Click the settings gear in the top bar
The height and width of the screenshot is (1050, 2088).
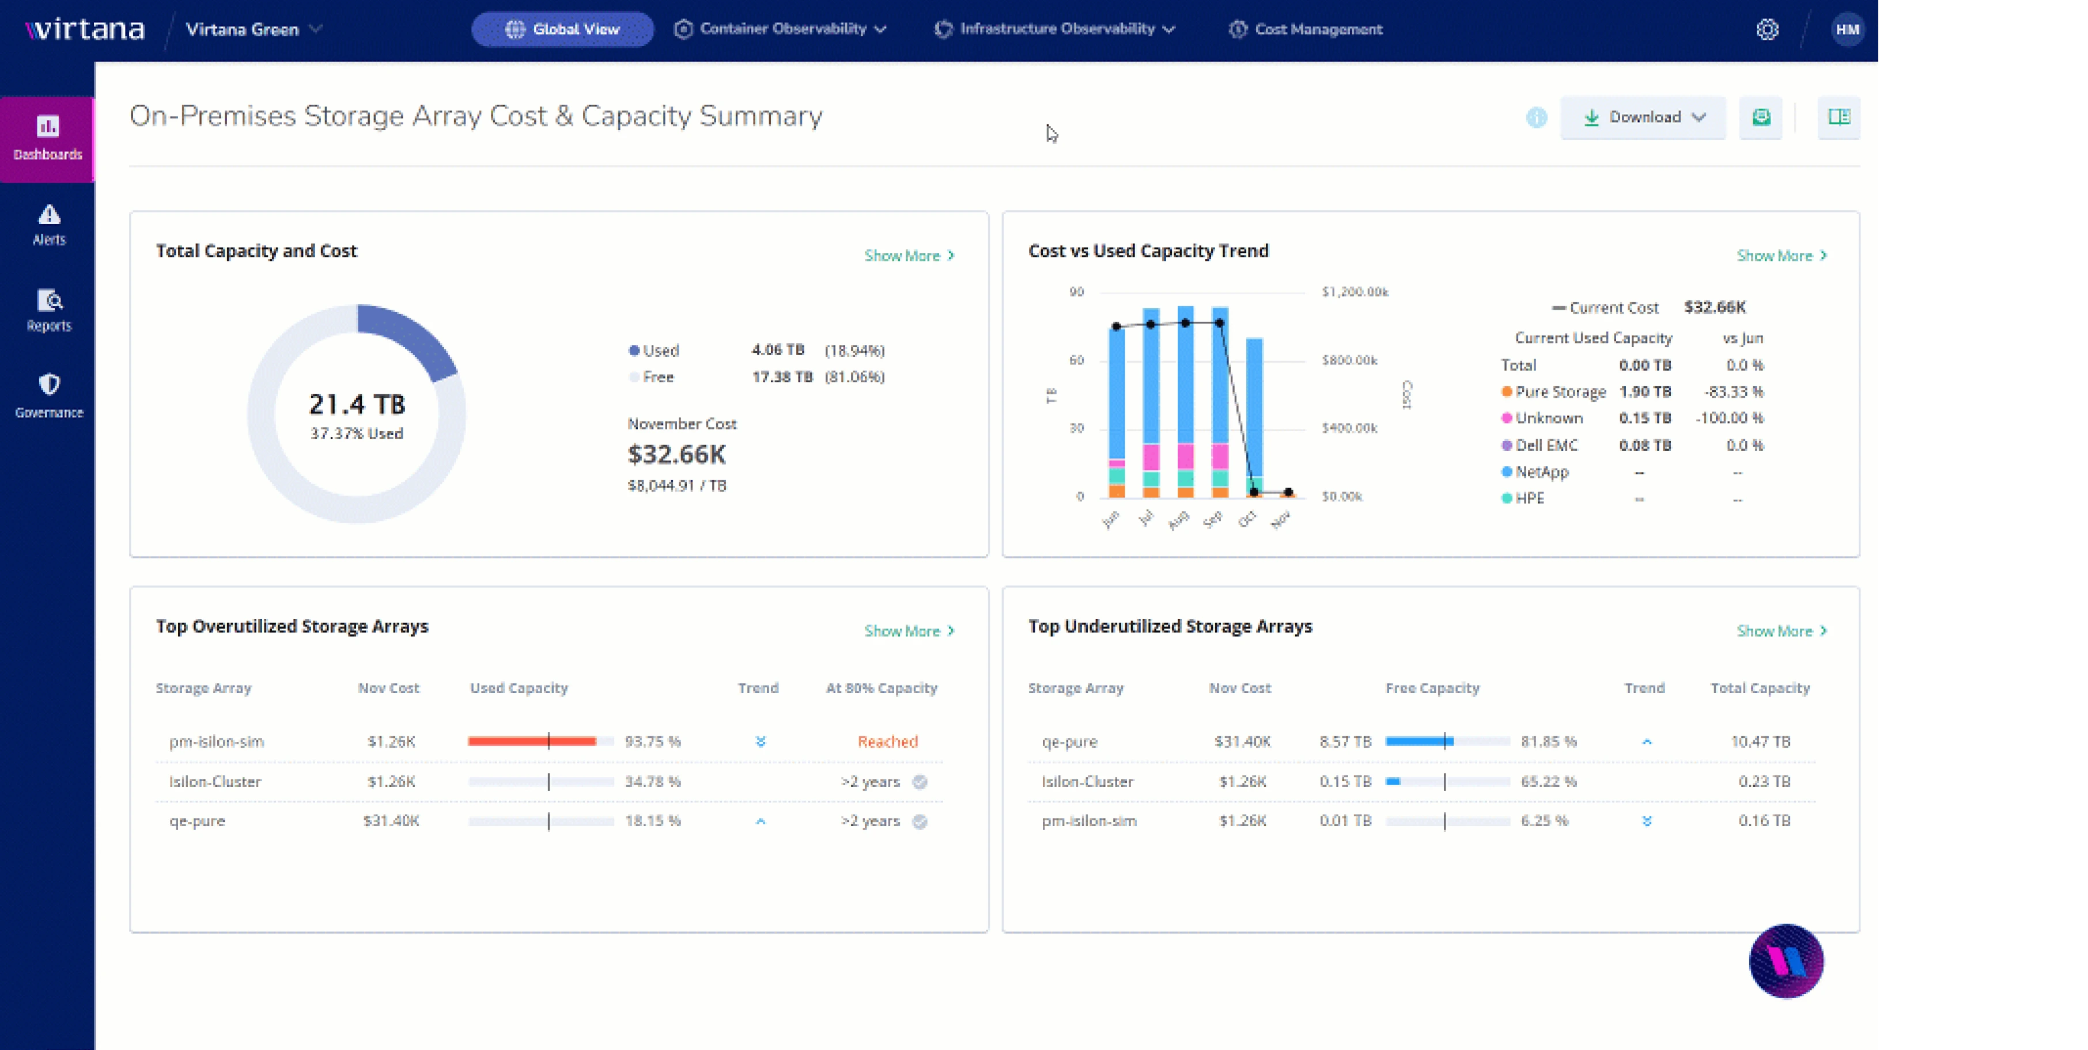point(1767,29)
